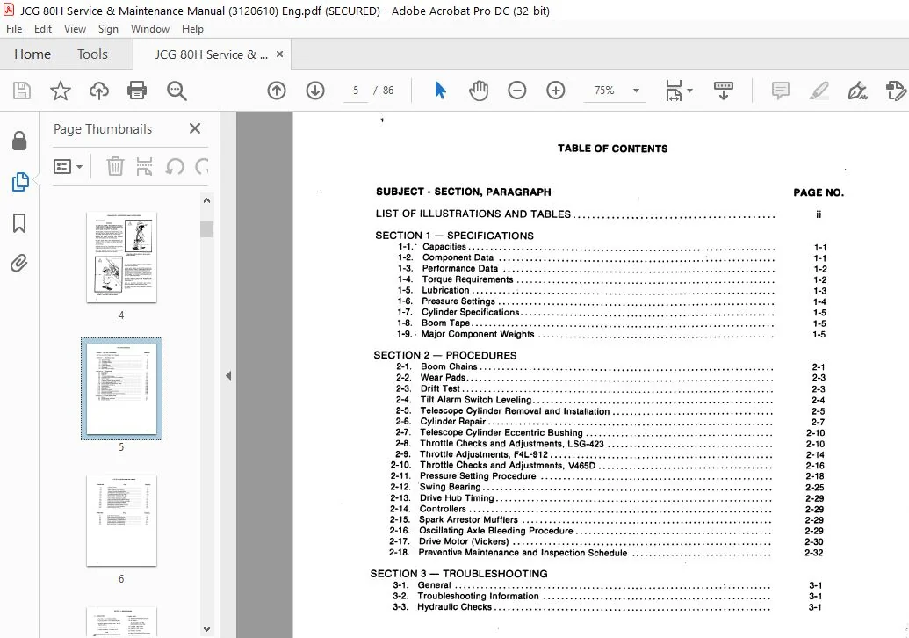Click 'TABLE OF CONTENTS' title
This screenshot has width=909, height=638.
[612, 149]
